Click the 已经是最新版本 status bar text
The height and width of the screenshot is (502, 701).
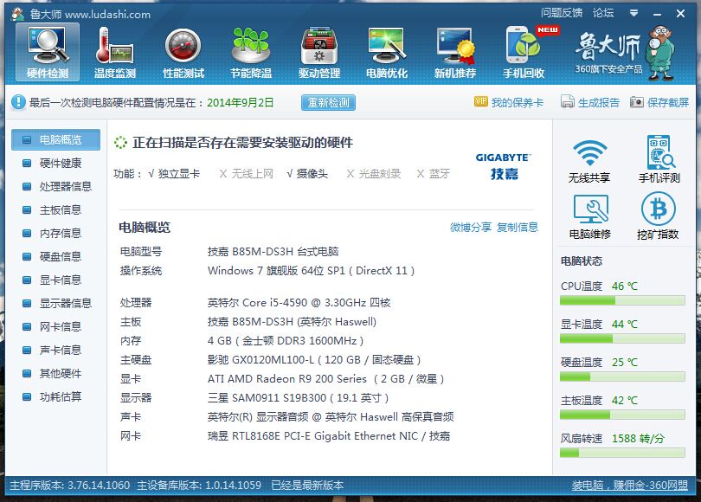(307, 485)
